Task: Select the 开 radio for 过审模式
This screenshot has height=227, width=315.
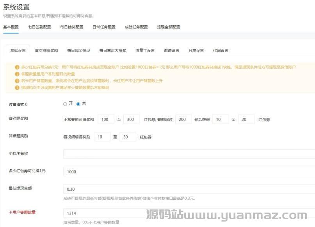Action: pyautogui.click(x=65, y=104)
